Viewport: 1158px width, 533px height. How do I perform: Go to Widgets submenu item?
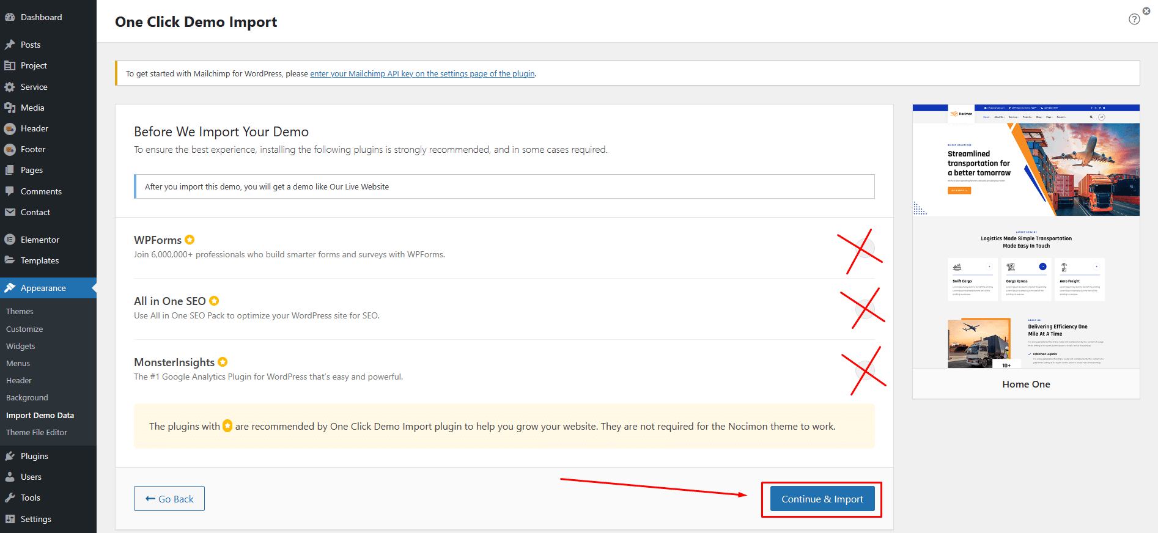[x=21, y=346]
